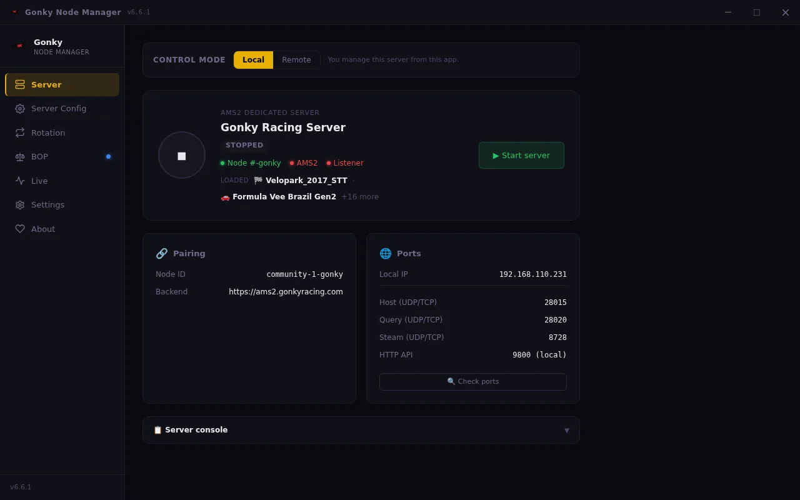
Task: Click the Formula Vee Brazil Gen2 vehicle name
Action: (284, 197)
